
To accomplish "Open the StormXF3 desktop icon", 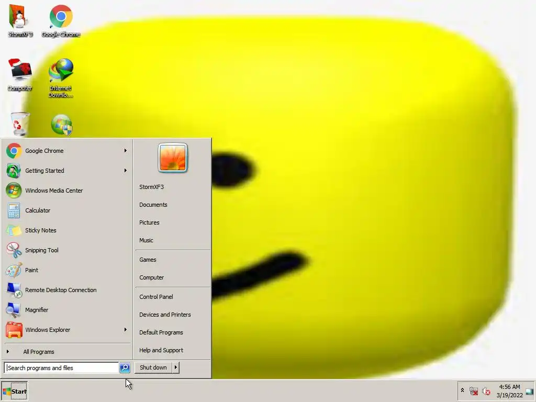I will point(20,20).
